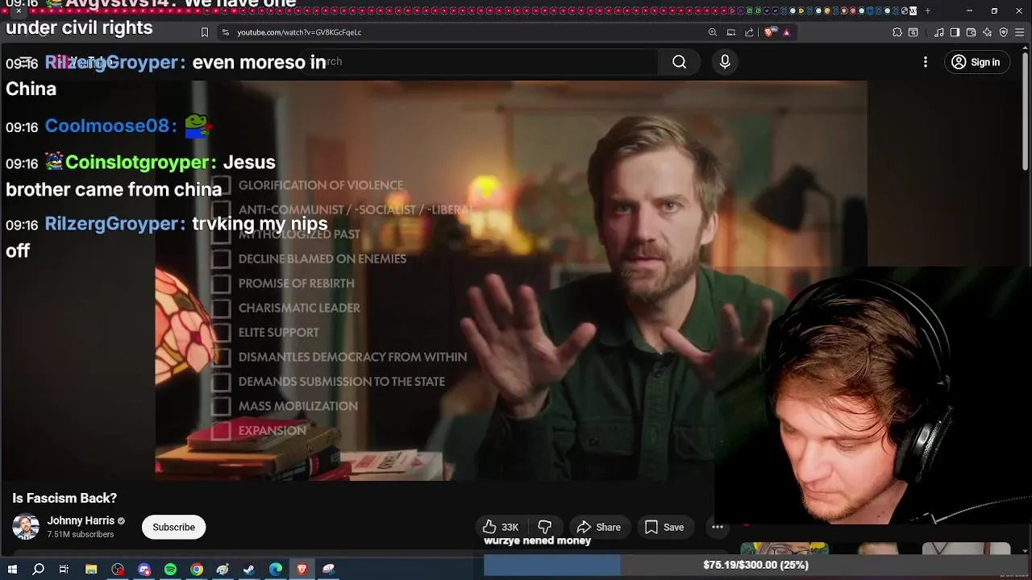Open Google Chrome from the taskbar

(x=197, y=569)
